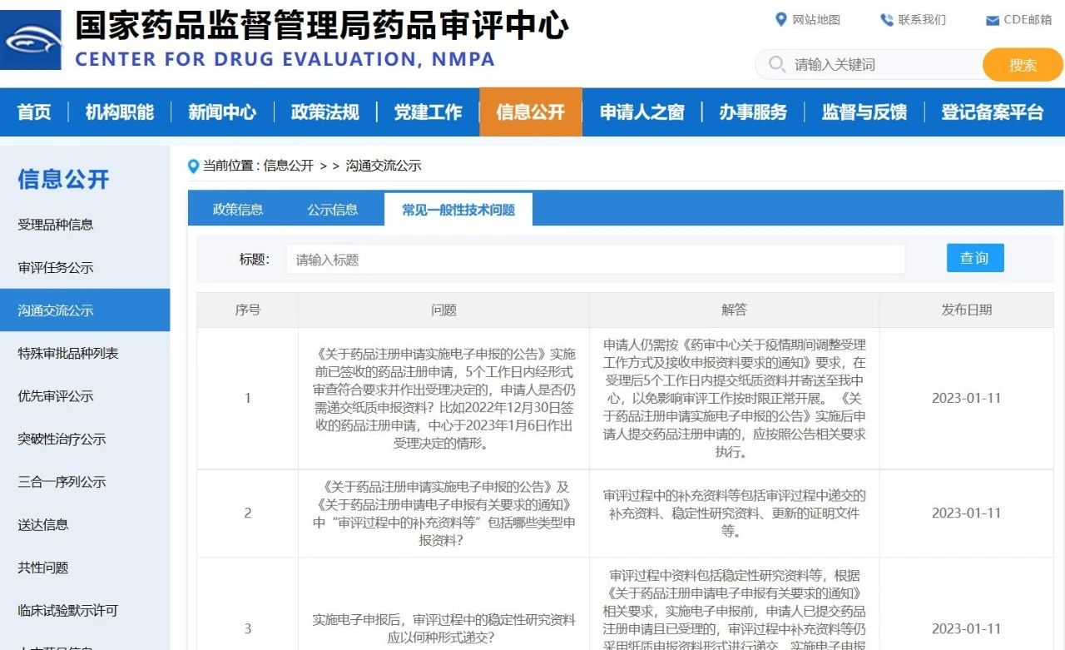Click the 解答 column header
The width and height of the screenshot is (1065, 650).
734,310
